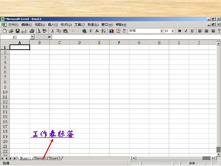This screenshot has width=221, height=166.
Task: Click the e-mail envelope toolbar icon
Action: 24,31
